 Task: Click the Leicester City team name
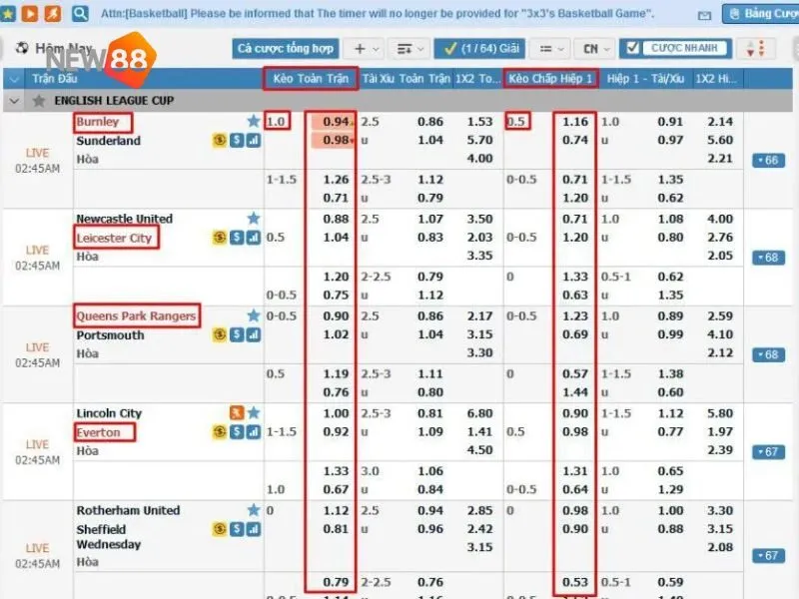114,238
